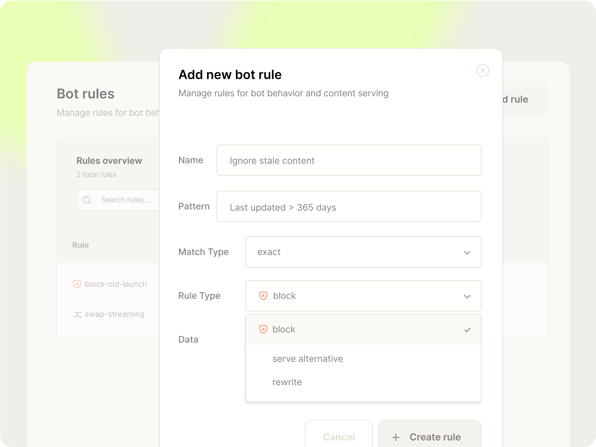Image resolution: width=596 pixels, height=447 pixels.
Task: Close the Add new bot rule dialog
Action: tap(483, 70)
